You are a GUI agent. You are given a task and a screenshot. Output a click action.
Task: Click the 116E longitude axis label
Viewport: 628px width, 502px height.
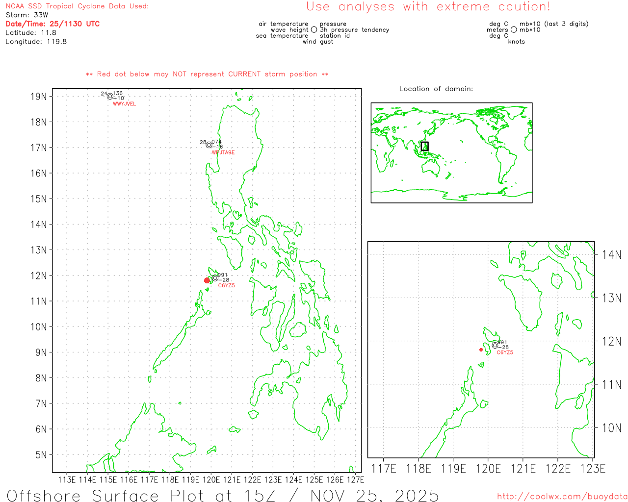tap(129, 480)
